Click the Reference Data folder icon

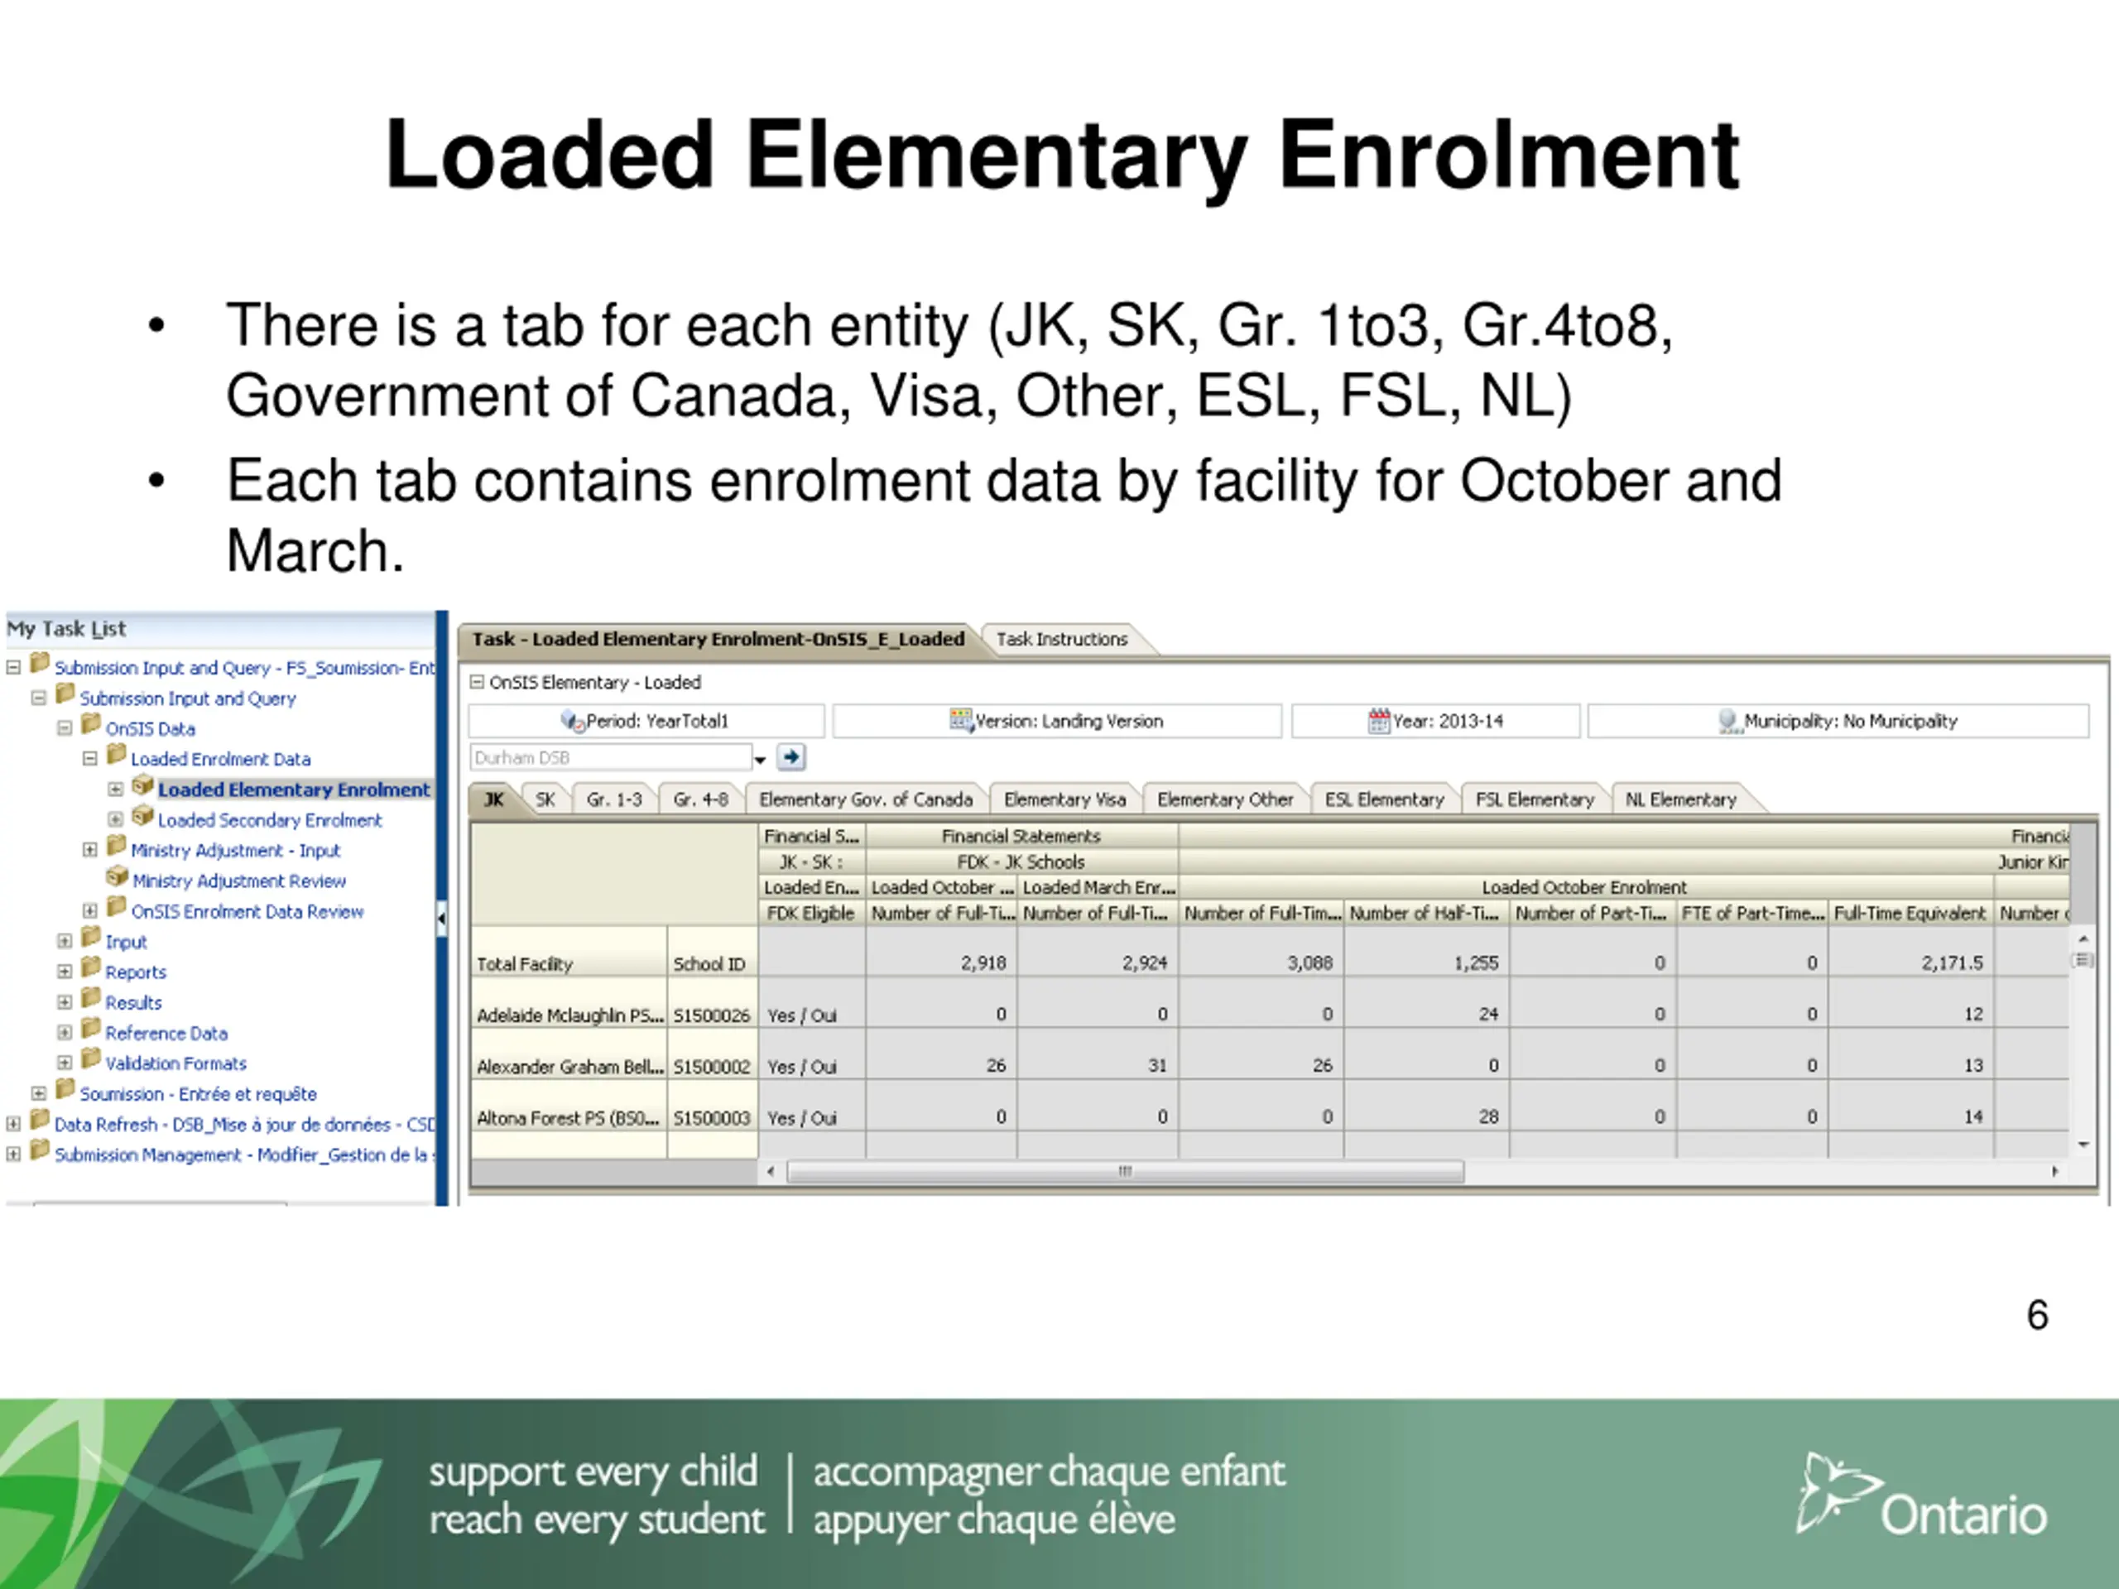pyautogui.click(x=92, y=1030)
